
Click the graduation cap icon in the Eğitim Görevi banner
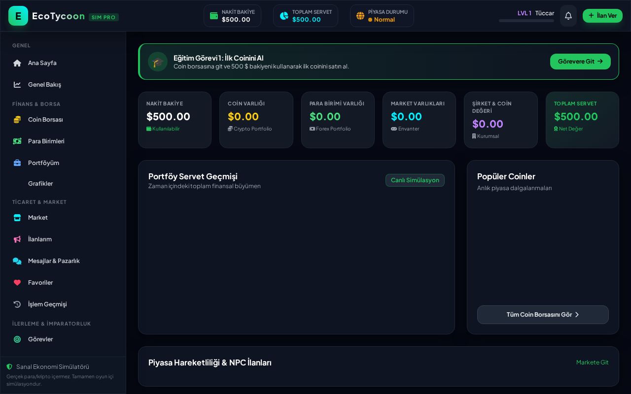(158, 62)
